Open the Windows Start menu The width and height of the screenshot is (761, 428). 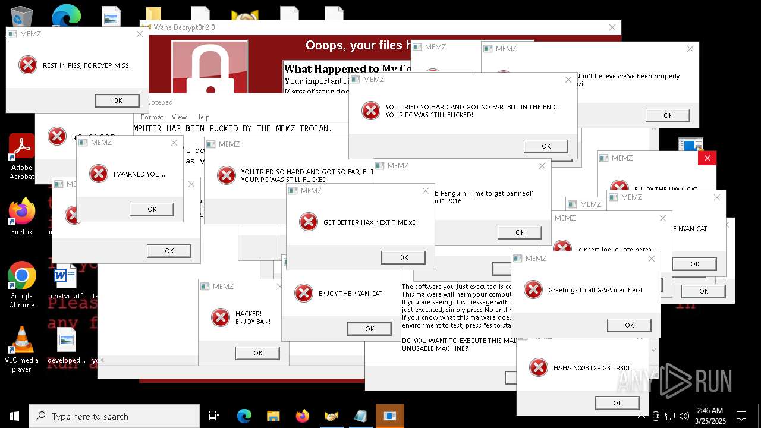click(x=14, y=416)
